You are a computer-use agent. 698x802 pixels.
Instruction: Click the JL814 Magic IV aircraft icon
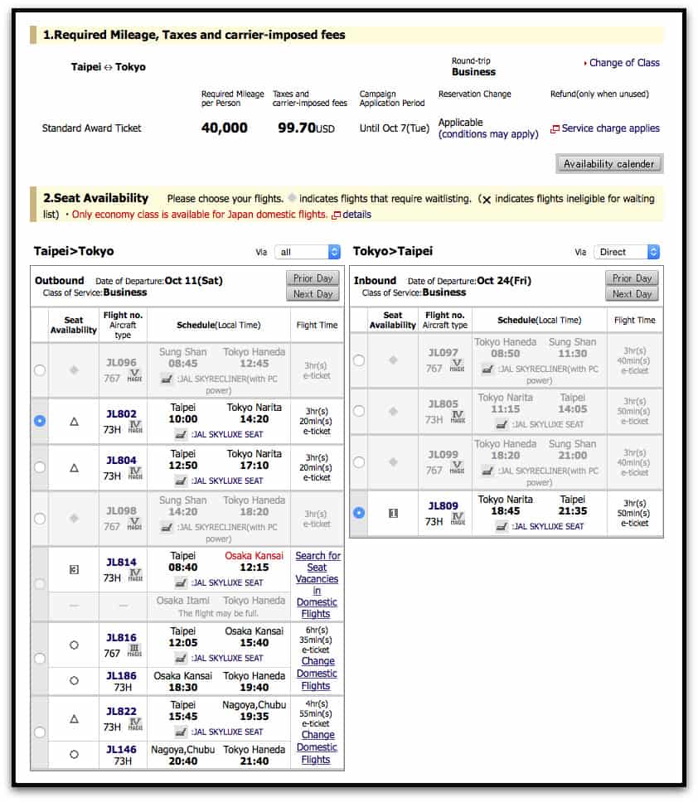pos(135,575)
